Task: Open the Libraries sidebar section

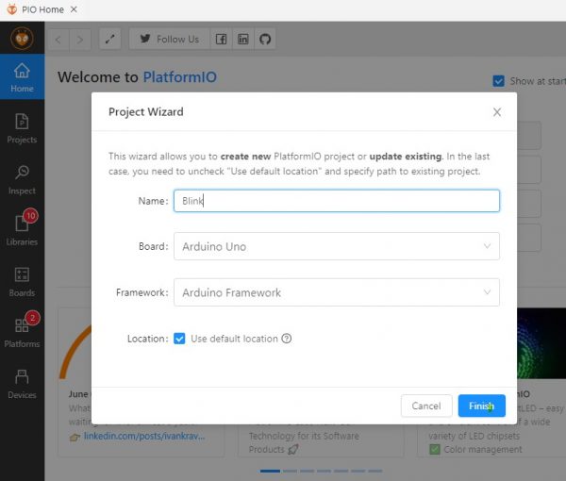Action: click(22, 230)
